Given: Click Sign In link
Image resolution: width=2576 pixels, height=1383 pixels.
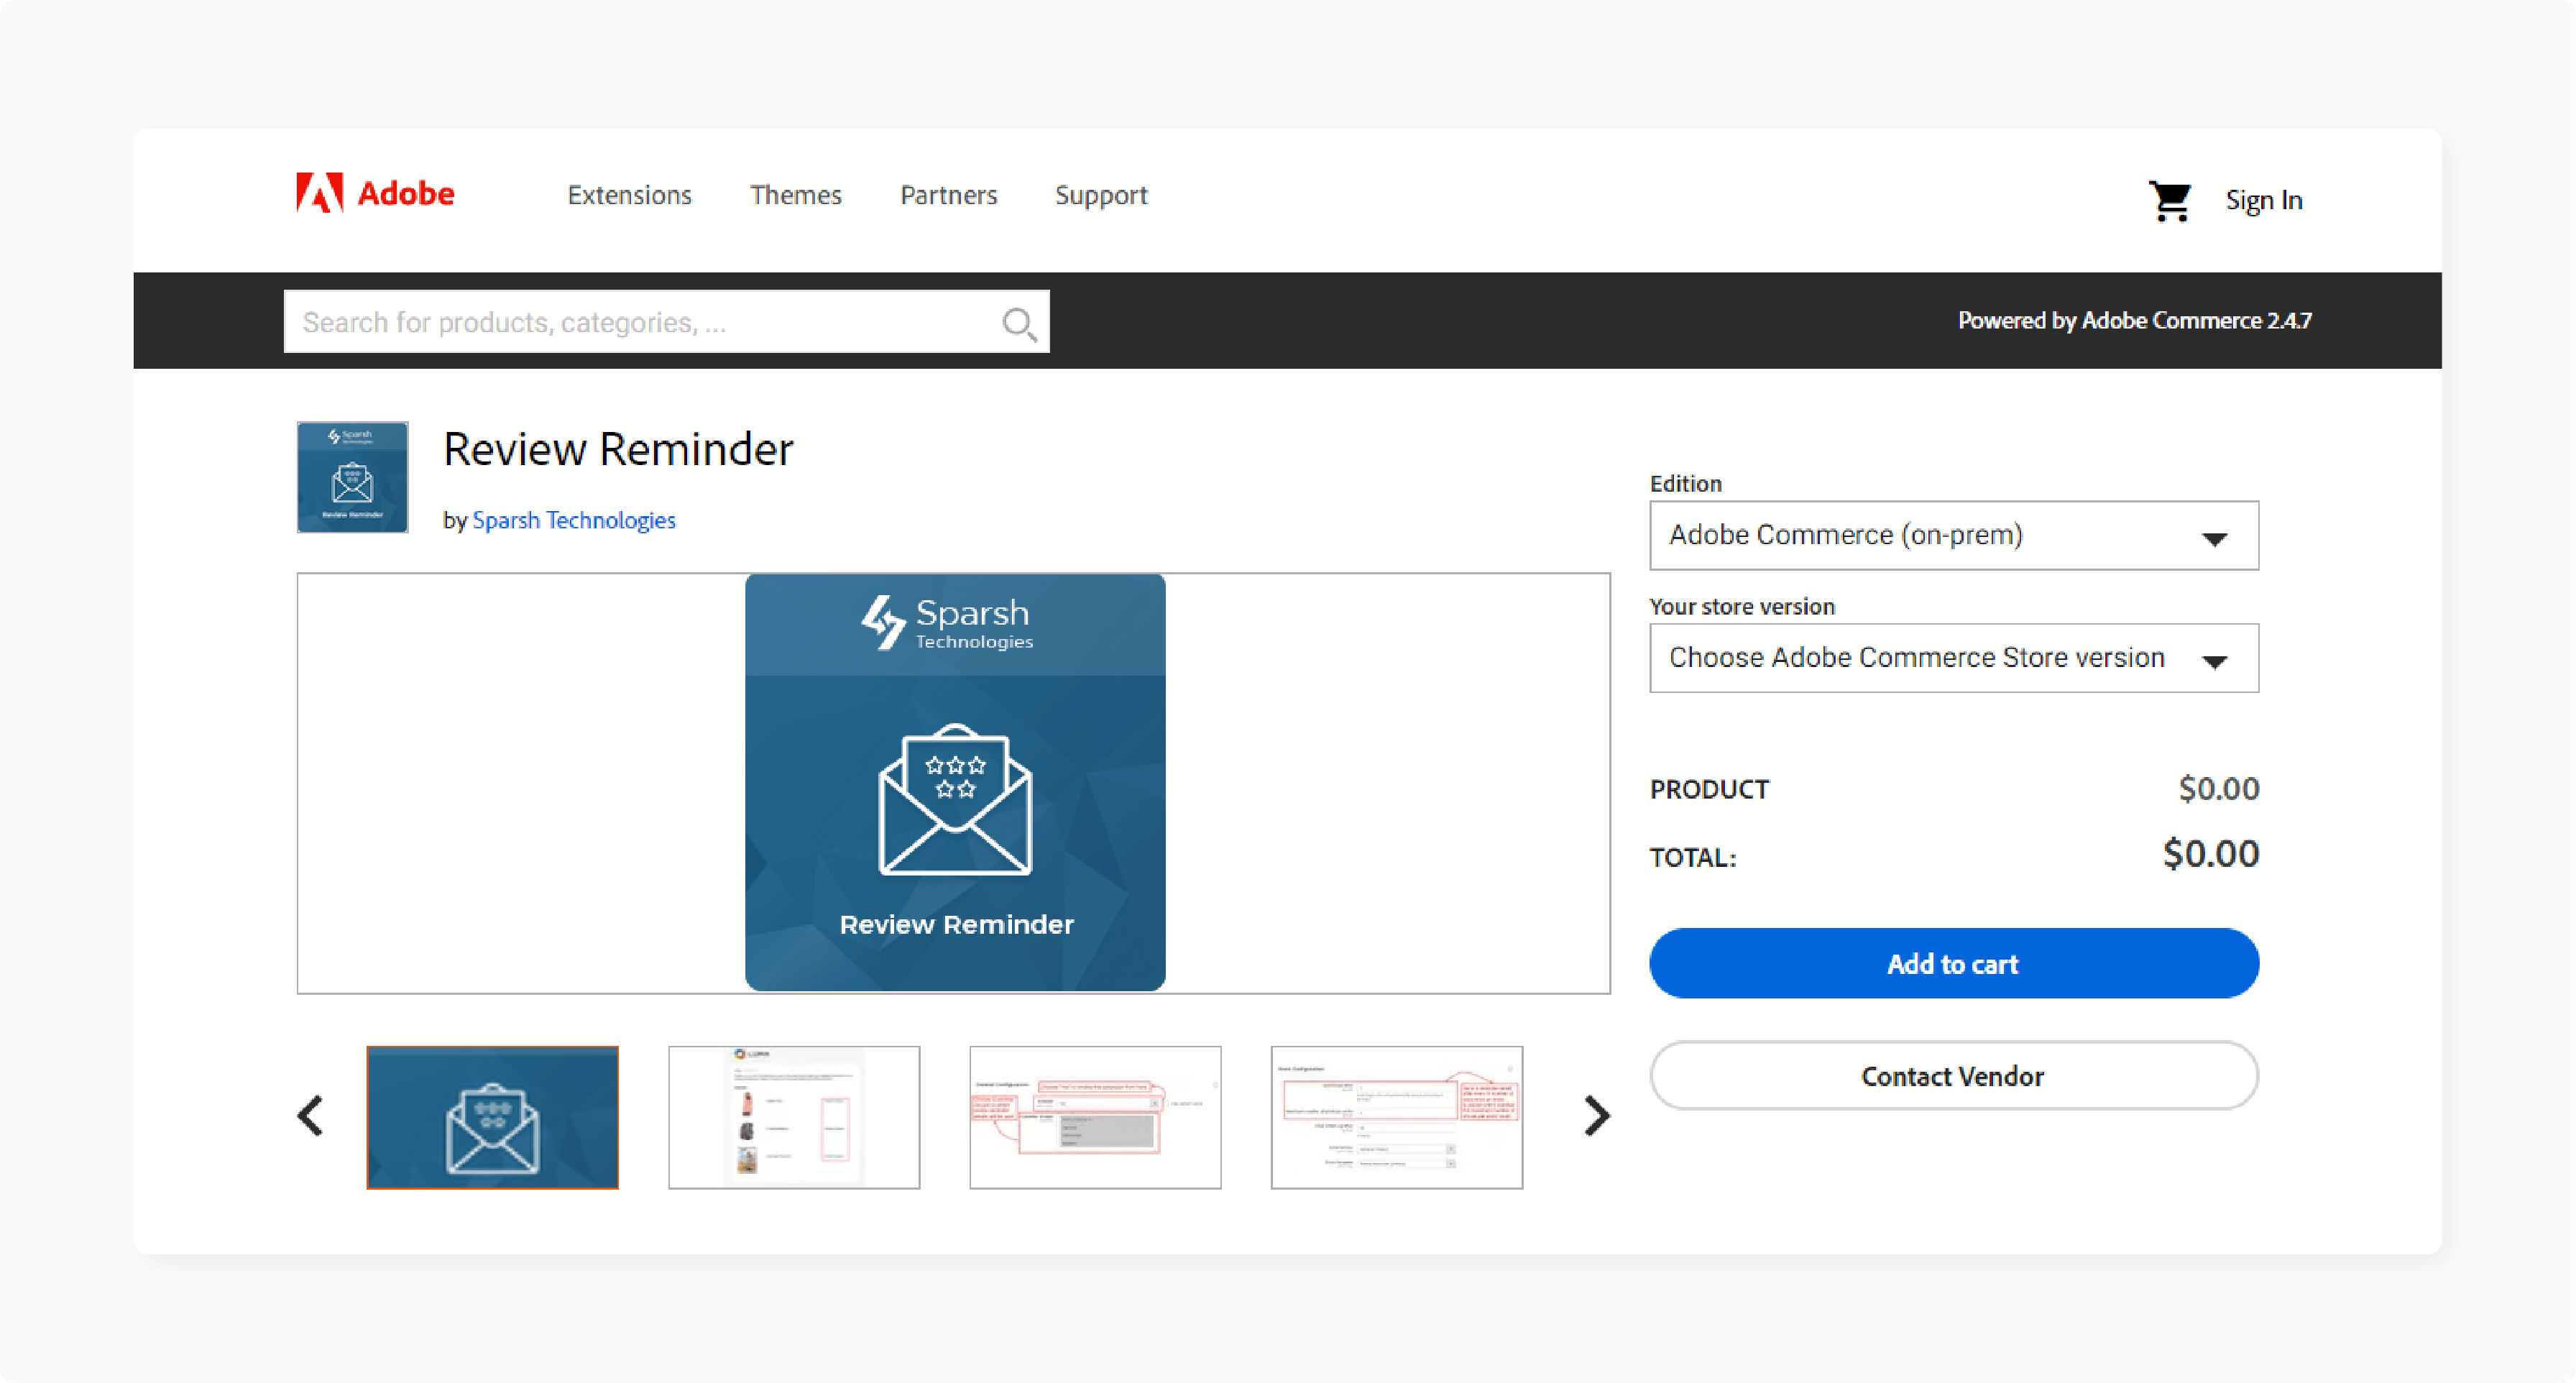Looking at the screenshot, I should [x=2264, y=200].
